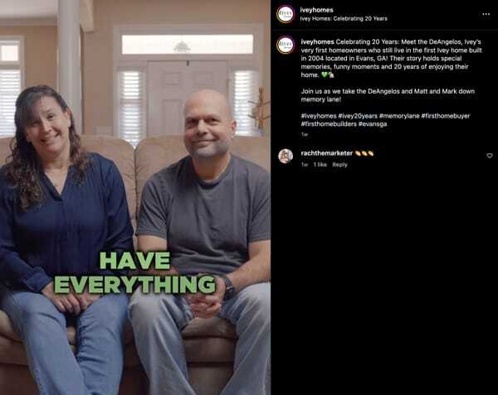498x395 pixels.
Task: Click the iveyhomes avatar beside the caption
Action: click(286, 45)
